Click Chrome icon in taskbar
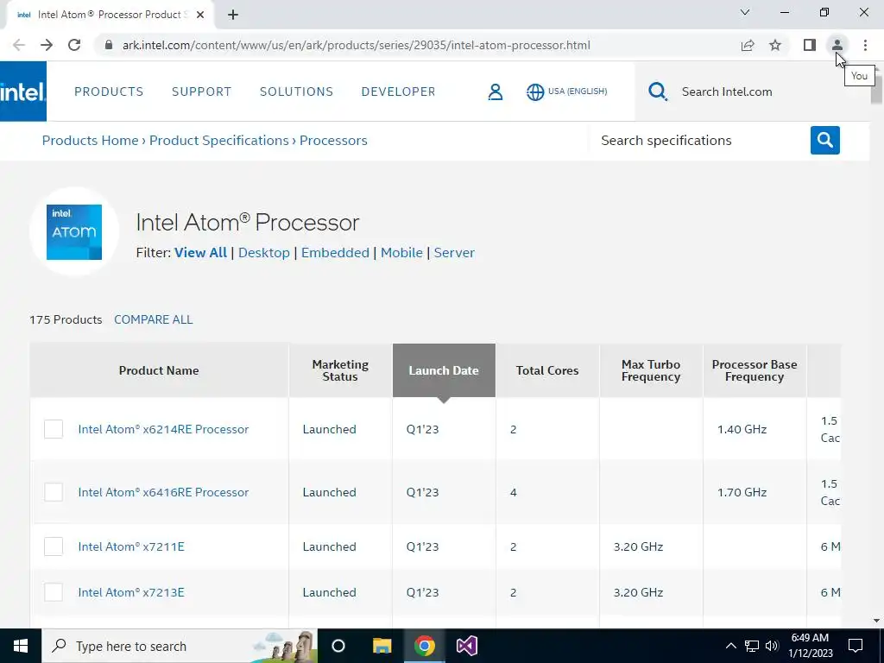This screenshot has width=884, height=663. (425, 646)
